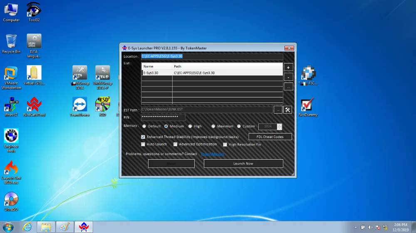Open the FDL Cheat Codes button

click(x=270, y=137)
